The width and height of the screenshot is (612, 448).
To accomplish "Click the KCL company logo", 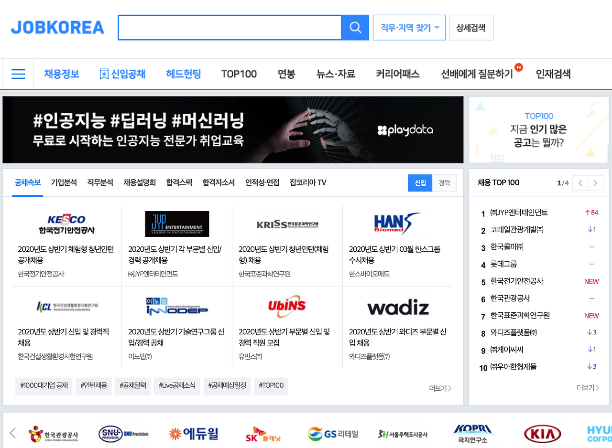I will [67, 306].
